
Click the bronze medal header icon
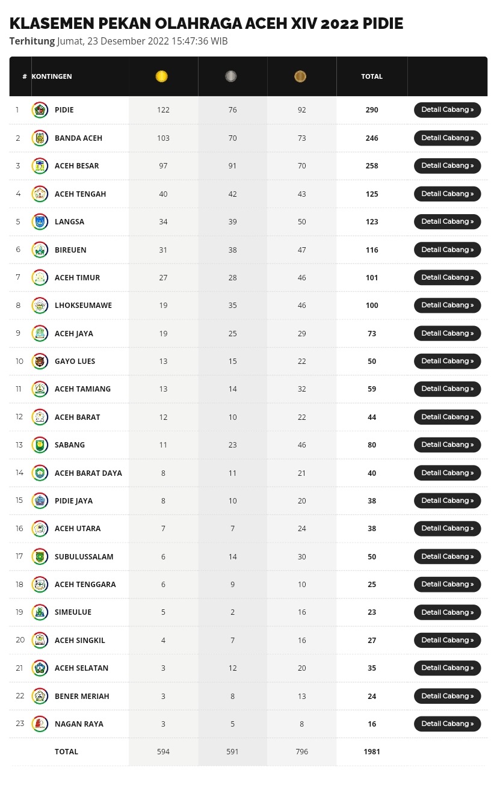[300, 76]
